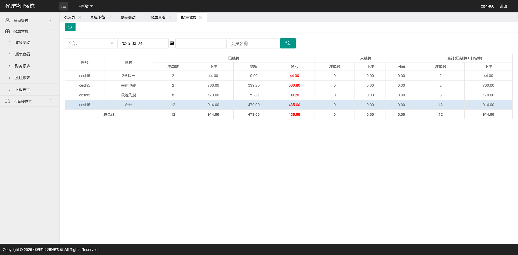Click the teal refresh icon
The height and width of the screenshot is (255, 518).
[x=70, y=27]
